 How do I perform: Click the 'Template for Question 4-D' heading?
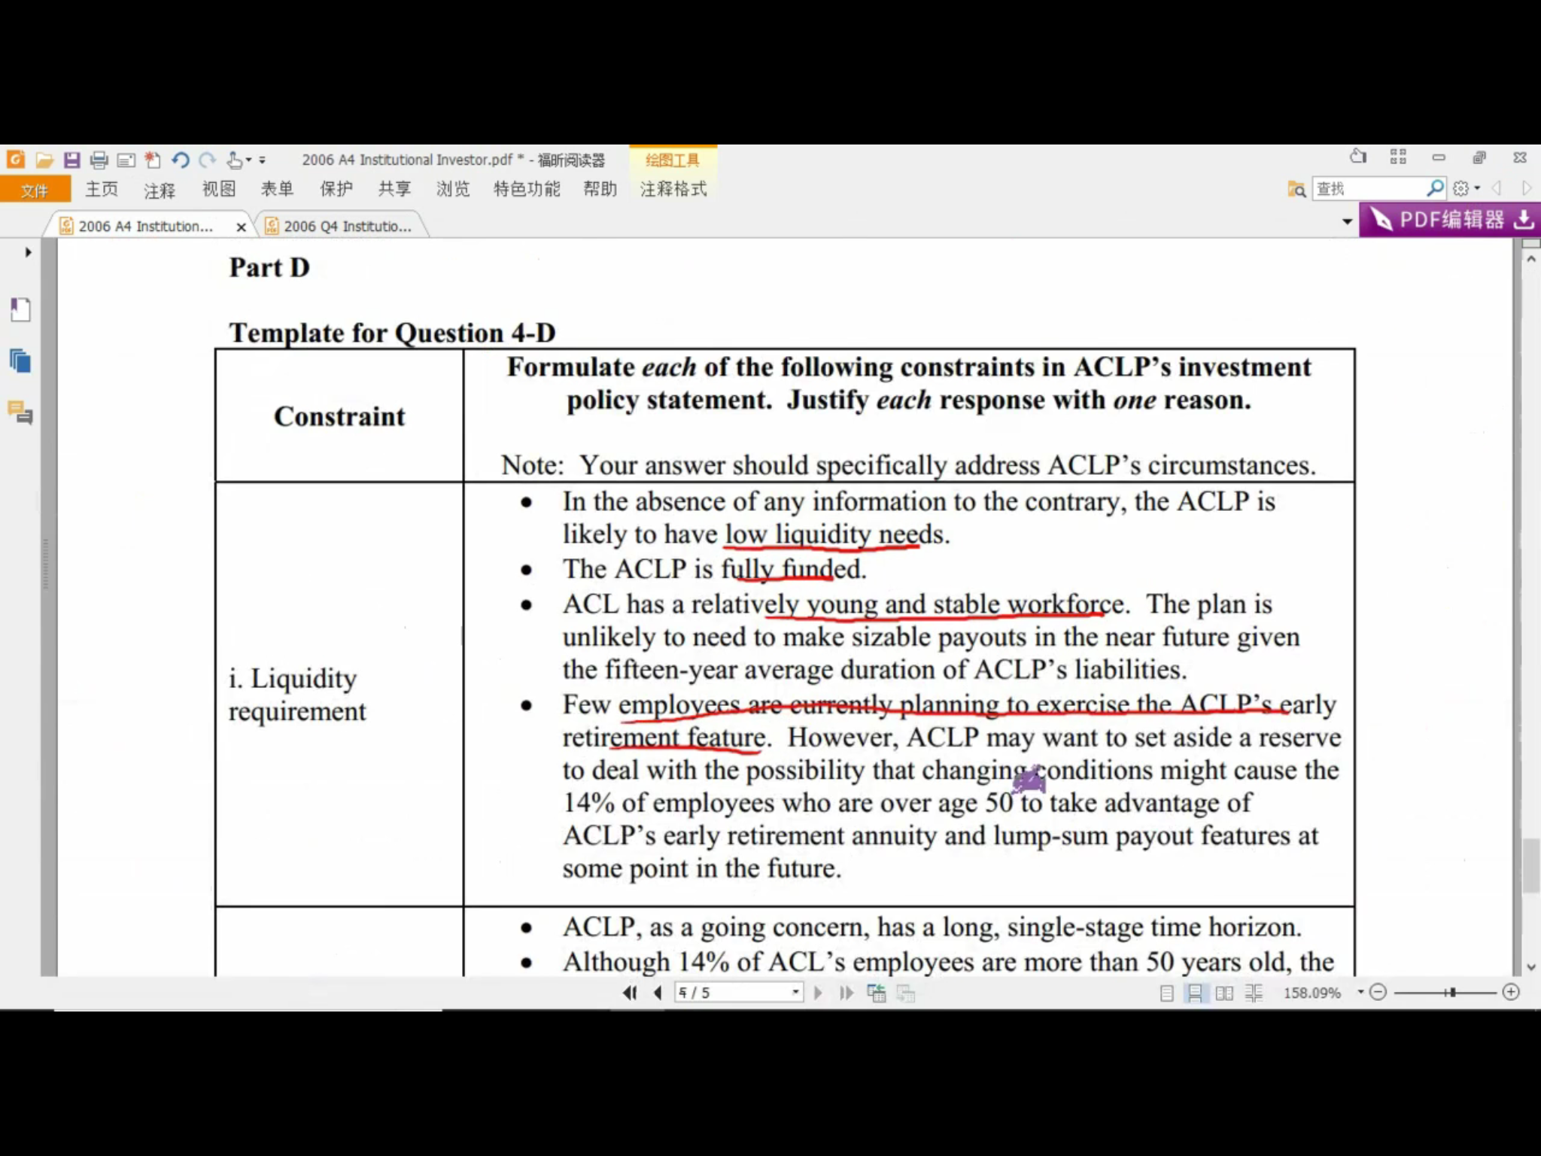coord(392,333)
